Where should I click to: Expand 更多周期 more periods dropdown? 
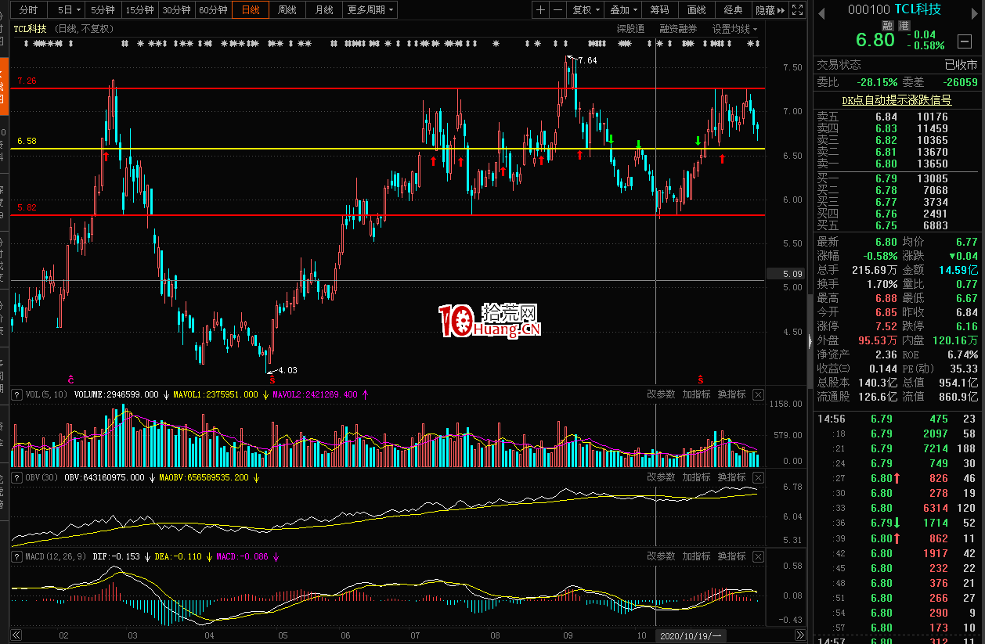click(370, 10)
